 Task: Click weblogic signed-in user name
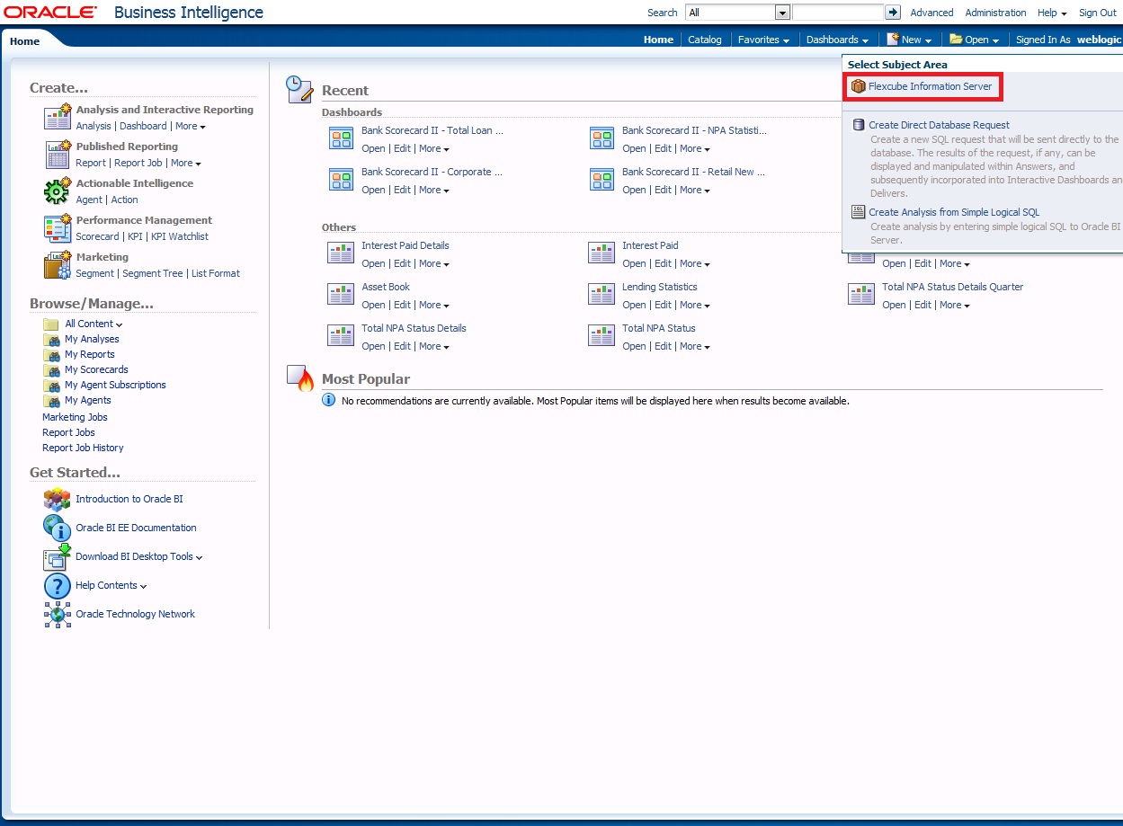[x=1099, y=40]
